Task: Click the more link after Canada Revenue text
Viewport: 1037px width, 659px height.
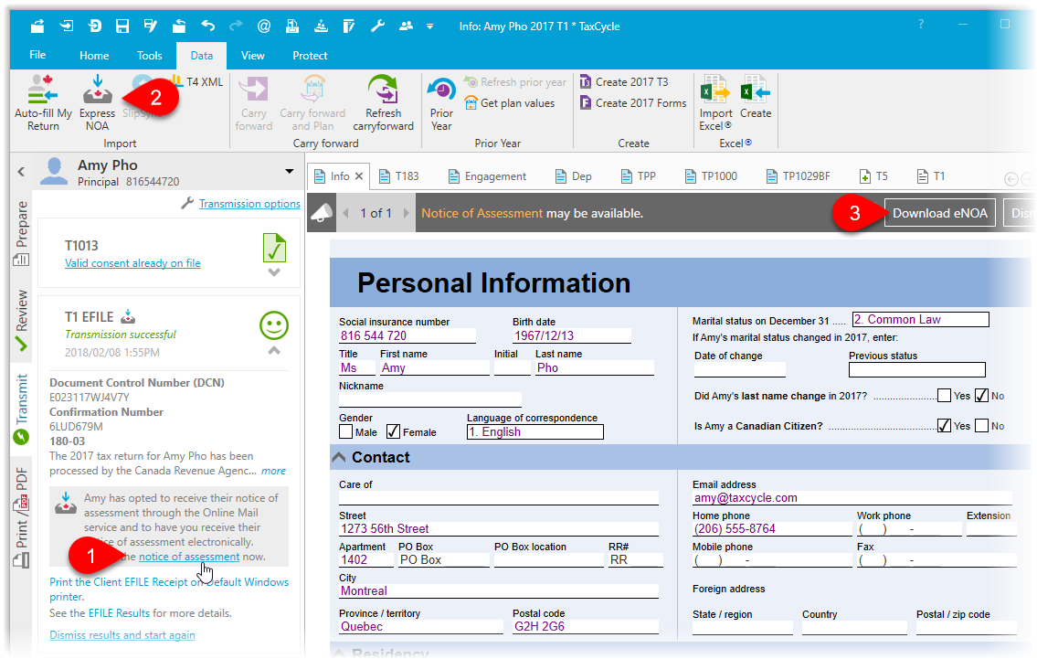Action: tap(274, 471)
